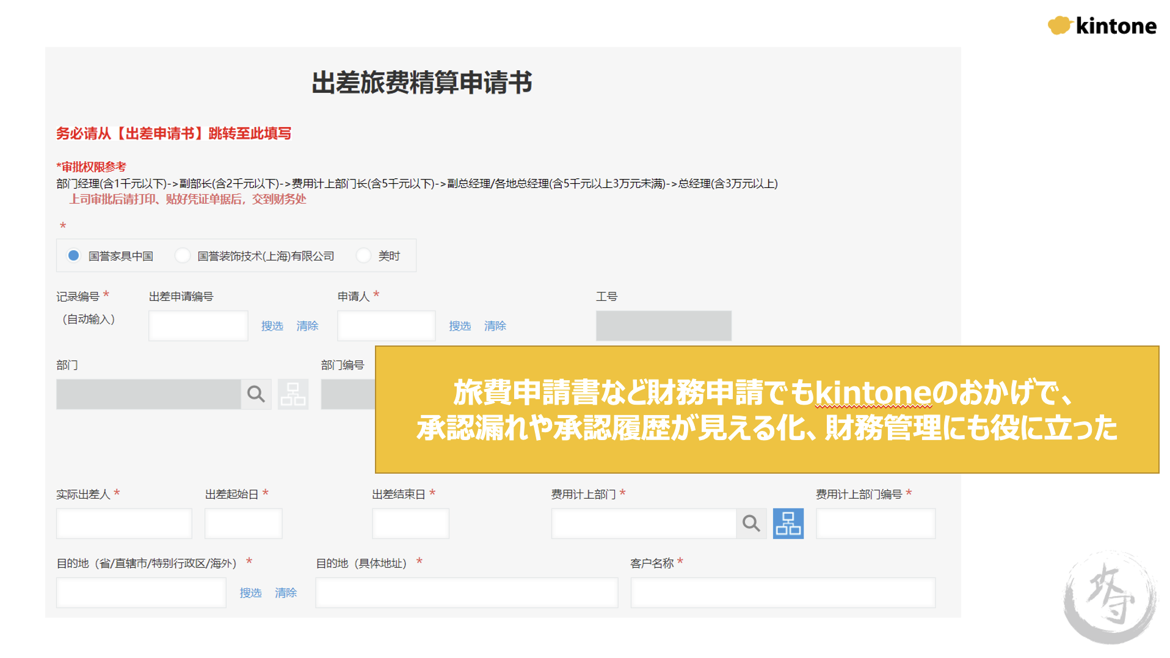The image size is (1170, 658).
Task: Focus the 出差起始日 date field
Action: (x=244, y=524)
